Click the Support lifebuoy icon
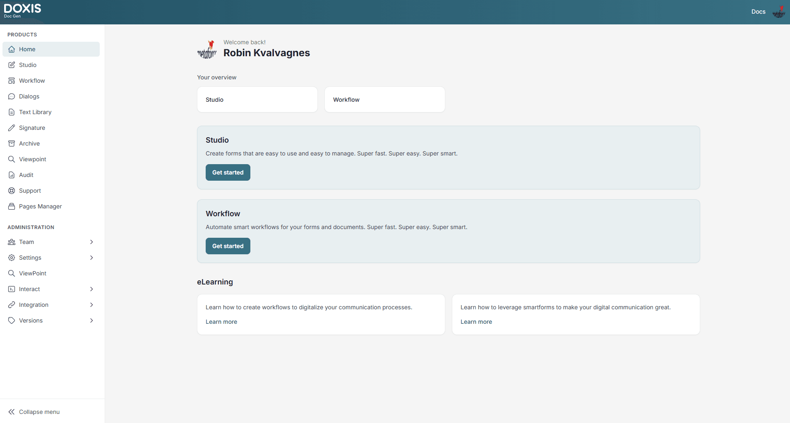Viewport: 790px width, 423px height. click(12, 191)
